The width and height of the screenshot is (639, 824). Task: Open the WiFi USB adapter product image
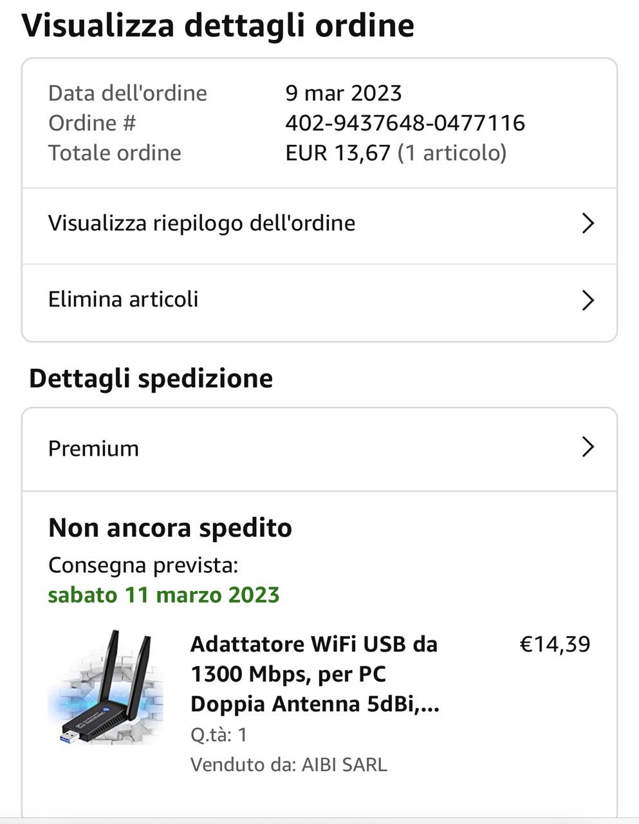click(x=106, y=688)
